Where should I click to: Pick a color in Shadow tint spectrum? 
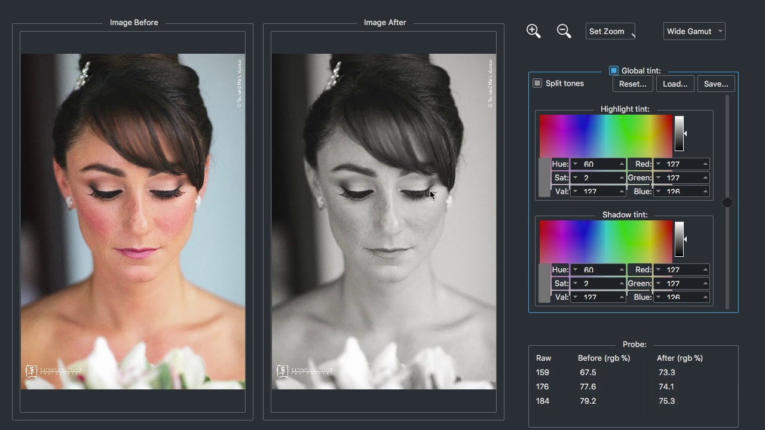(x=606, y=242)
